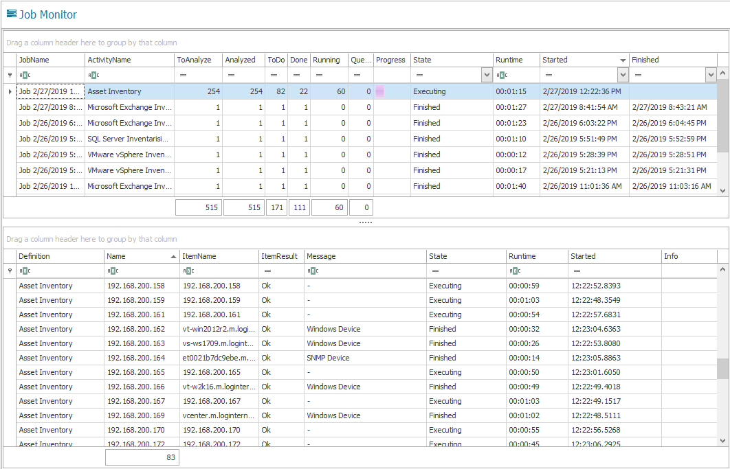
Task: Click the lower grid State filter cell
Action: [x=466, y=271]
